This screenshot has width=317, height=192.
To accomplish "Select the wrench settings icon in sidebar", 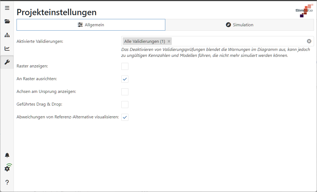I will pyautogui.click(x=7, y=62).
